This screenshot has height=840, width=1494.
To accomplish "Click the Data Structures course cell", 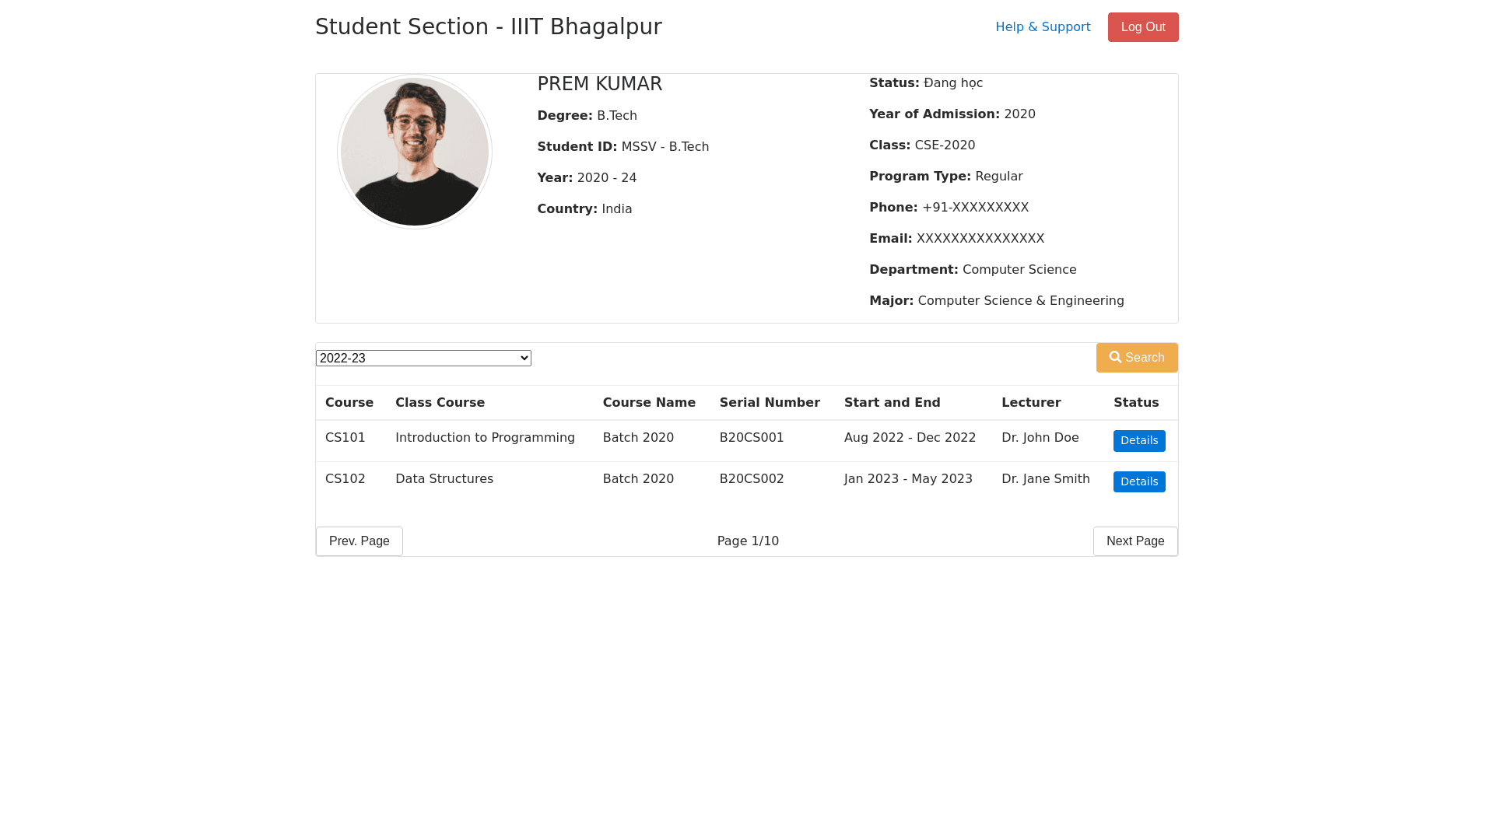I will click(444, 479).
